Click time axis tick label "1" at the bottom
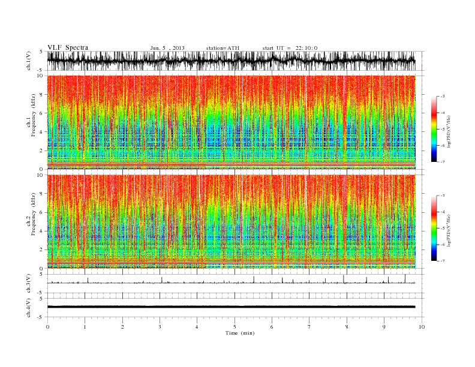The height and width of the screenshot is (367, 475). point(85,327)
